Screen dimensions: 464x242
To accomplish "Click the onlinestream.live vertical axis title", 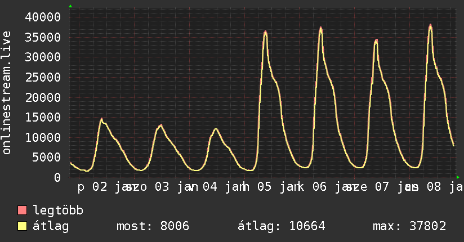I will coord(6,93).
